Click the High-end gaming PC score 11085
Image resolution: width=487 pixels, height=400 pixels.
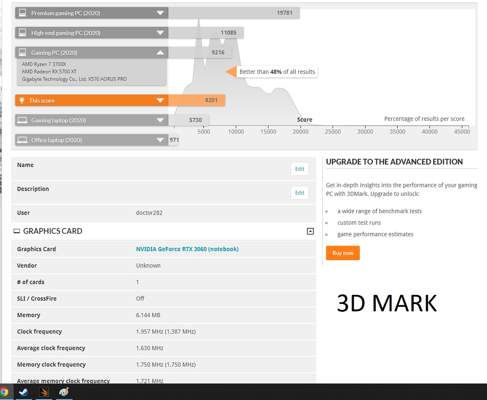click(228, 33)
